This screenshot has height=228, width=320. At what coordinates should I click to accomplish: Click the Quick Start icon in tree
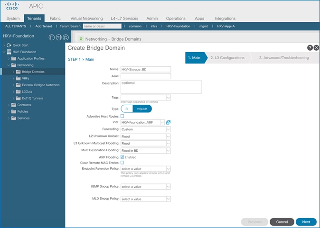(9, 45)
